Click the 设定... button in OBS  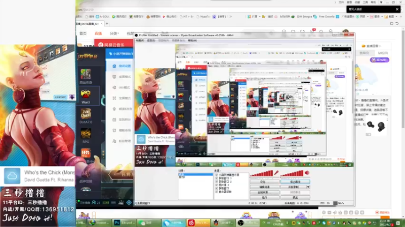click(x=264, y=182)
